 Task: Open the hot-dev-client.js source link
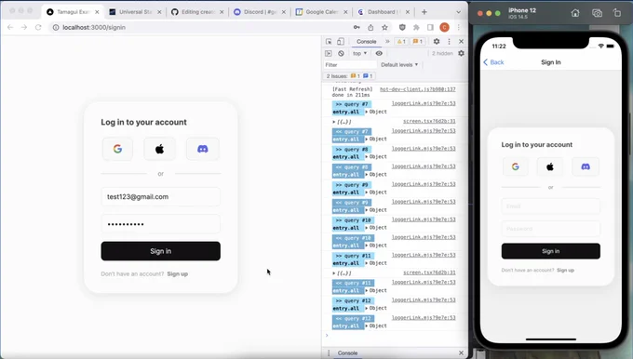click(x=417, y=89)
